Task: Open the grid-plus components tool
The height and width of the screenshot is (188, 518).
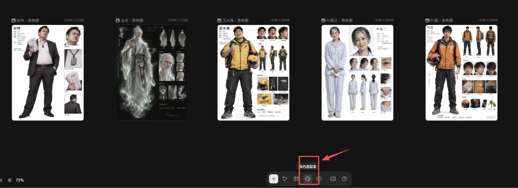Action: [x=297, y=179]
